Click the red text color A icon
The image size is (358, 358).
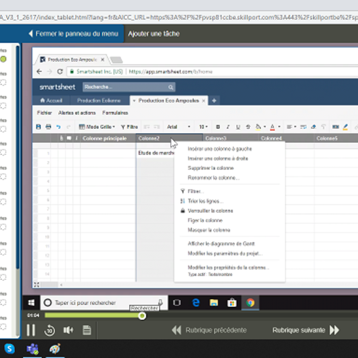[273, 127]
